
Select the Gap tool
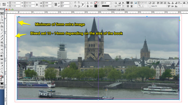(x=2, y=23)
